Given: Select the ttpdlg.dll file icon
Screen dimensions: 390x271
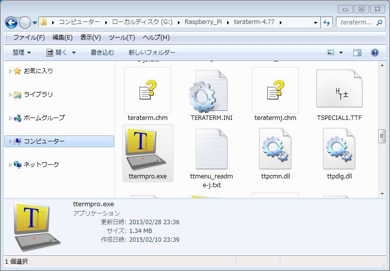Looking at the screenshot, I should [x=339, y=149].
